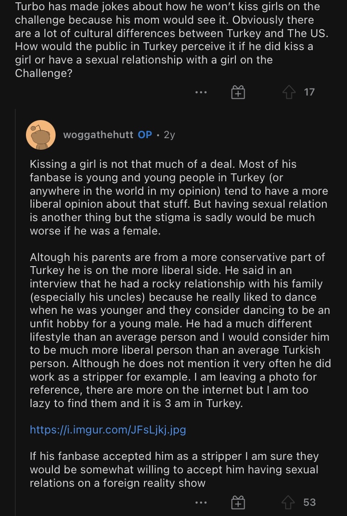This screenshot has height=516, width=347.
Task: Tap the dot separator before 2y
Action: pos(158,135)
